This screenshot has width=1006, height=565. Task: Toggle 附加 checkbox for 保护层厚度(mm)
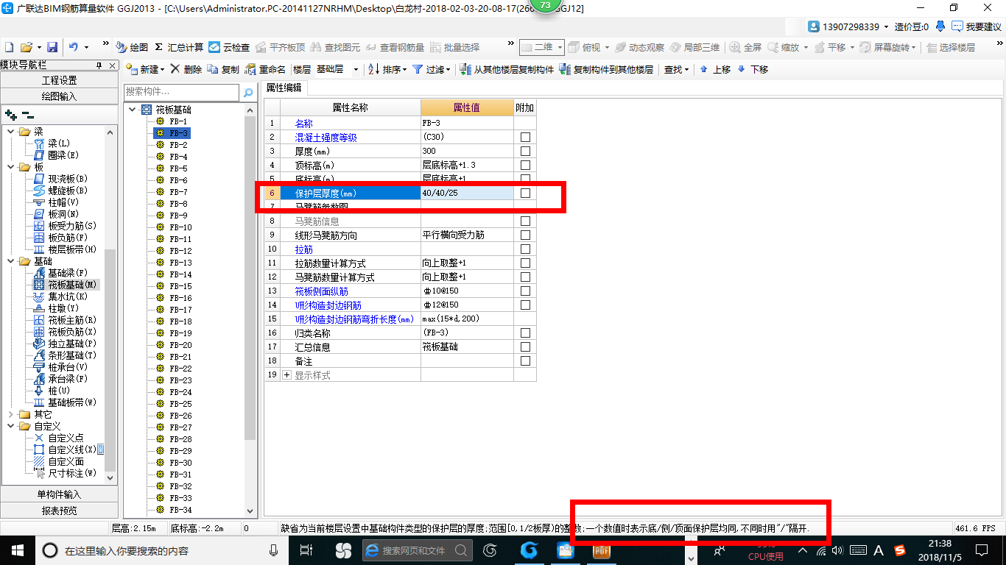click(525, 193)
